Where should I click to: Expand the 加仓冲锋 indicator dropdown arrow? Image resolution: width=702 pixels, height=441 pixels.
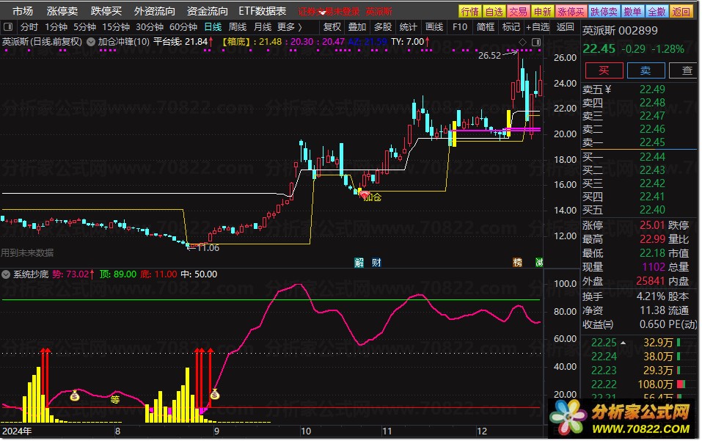point(91,42)
